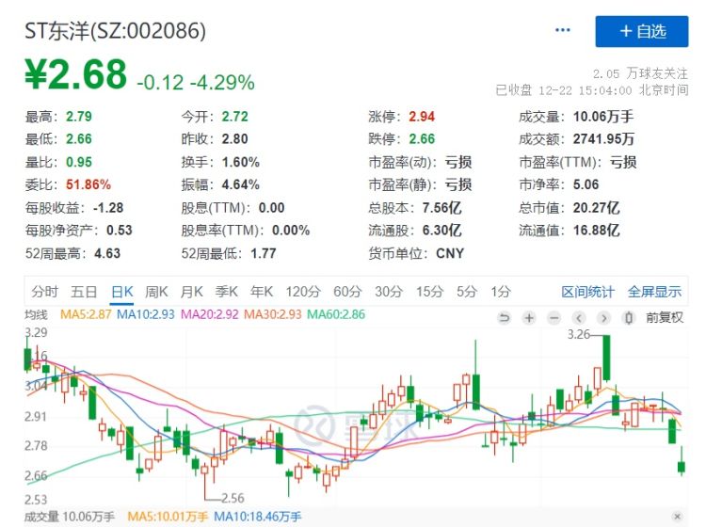Select the 月K chart tab
706x527 pixels.
click(191, 292)
